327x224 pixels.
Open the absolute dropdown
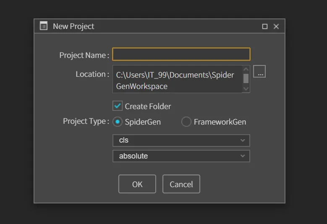(181, 156)
